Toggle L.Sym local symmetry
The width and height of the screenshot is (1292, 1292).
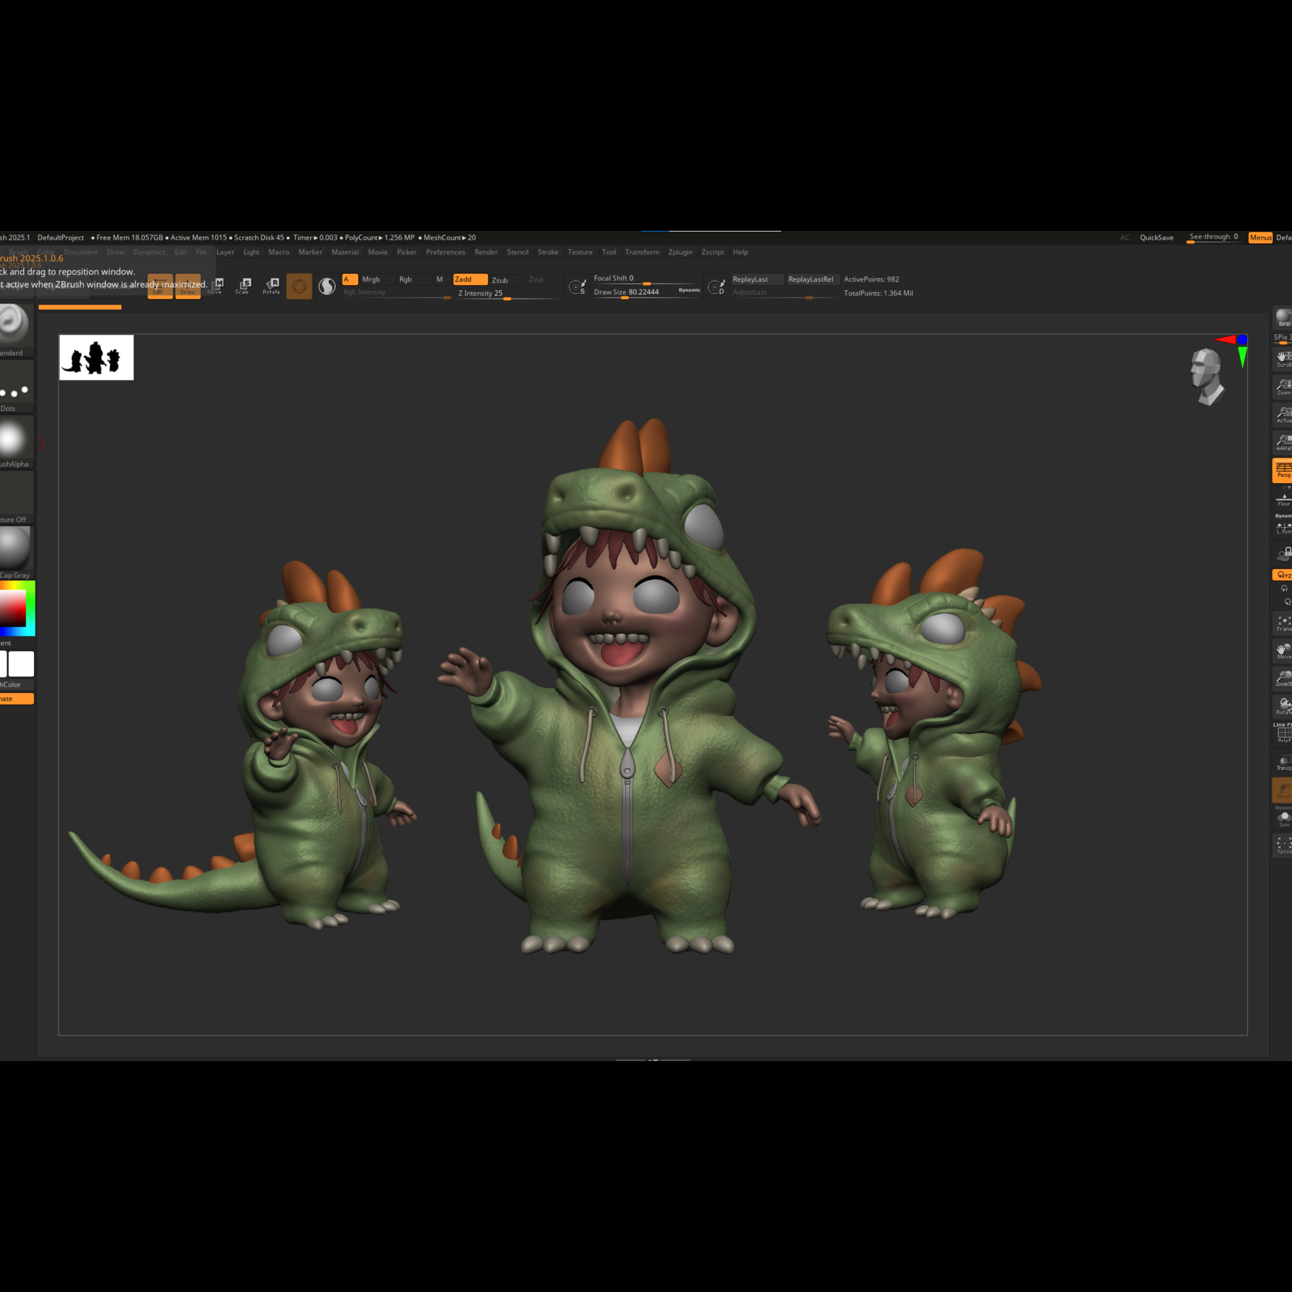pos(1283,527)
